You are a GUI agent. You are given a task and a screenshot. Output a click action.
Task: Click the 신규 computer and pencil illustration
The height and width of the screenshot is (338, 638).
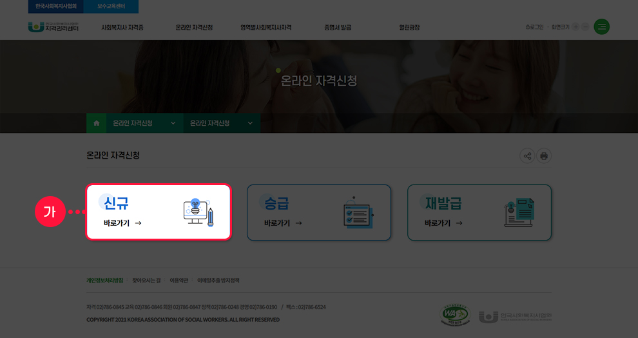point(198,212)
